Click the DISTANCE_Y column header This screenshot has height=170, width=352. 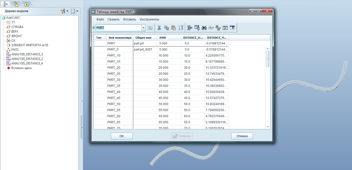pyautogui.click(x=216, y=38)
